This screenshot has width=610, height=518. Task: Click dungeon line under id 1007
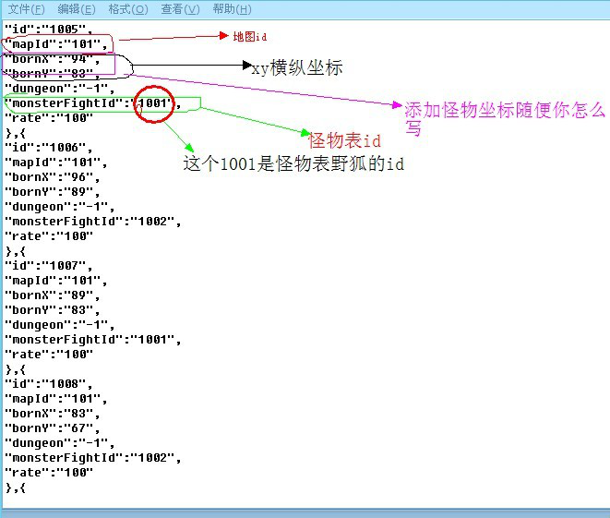[59, 325]
